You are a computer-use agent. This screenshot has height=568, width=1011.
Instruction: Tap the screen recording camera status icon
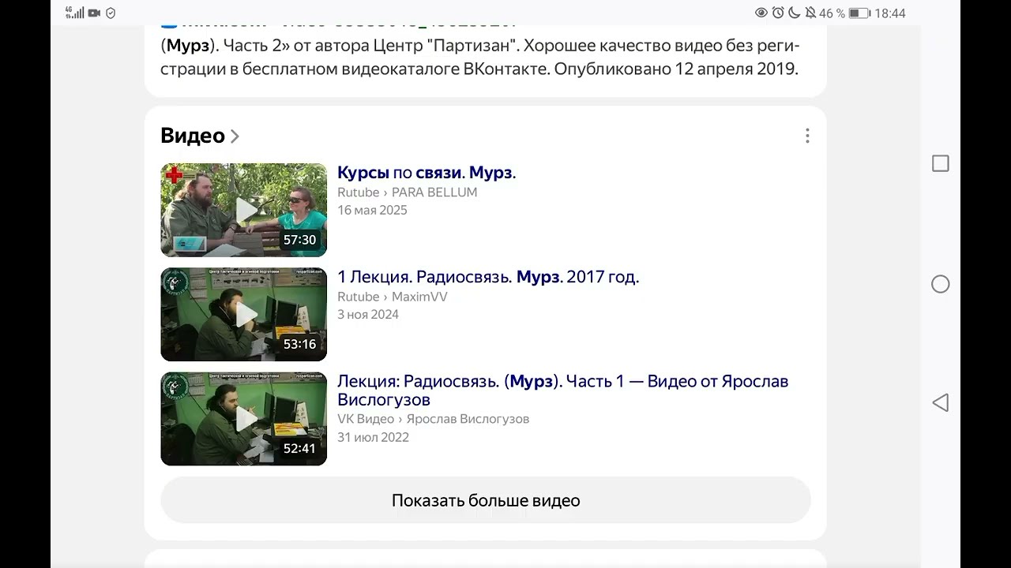tap(95, 13)
